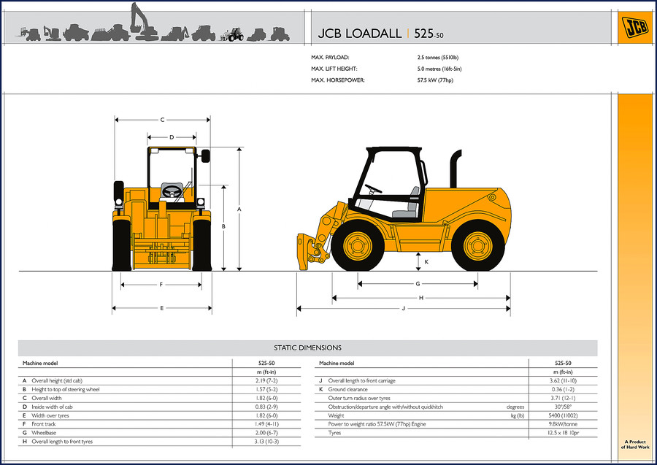Viewport: 657px width, 465px height.
Task: Select the forklift silhouette in the header strip
Action: (28, 34)
